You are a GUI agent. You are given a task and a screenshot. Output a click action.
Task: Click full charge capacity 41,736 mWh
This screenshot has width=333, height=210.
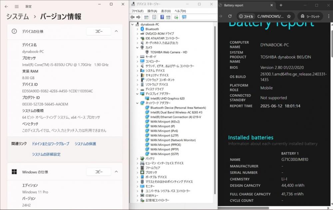tap(292, 194)
